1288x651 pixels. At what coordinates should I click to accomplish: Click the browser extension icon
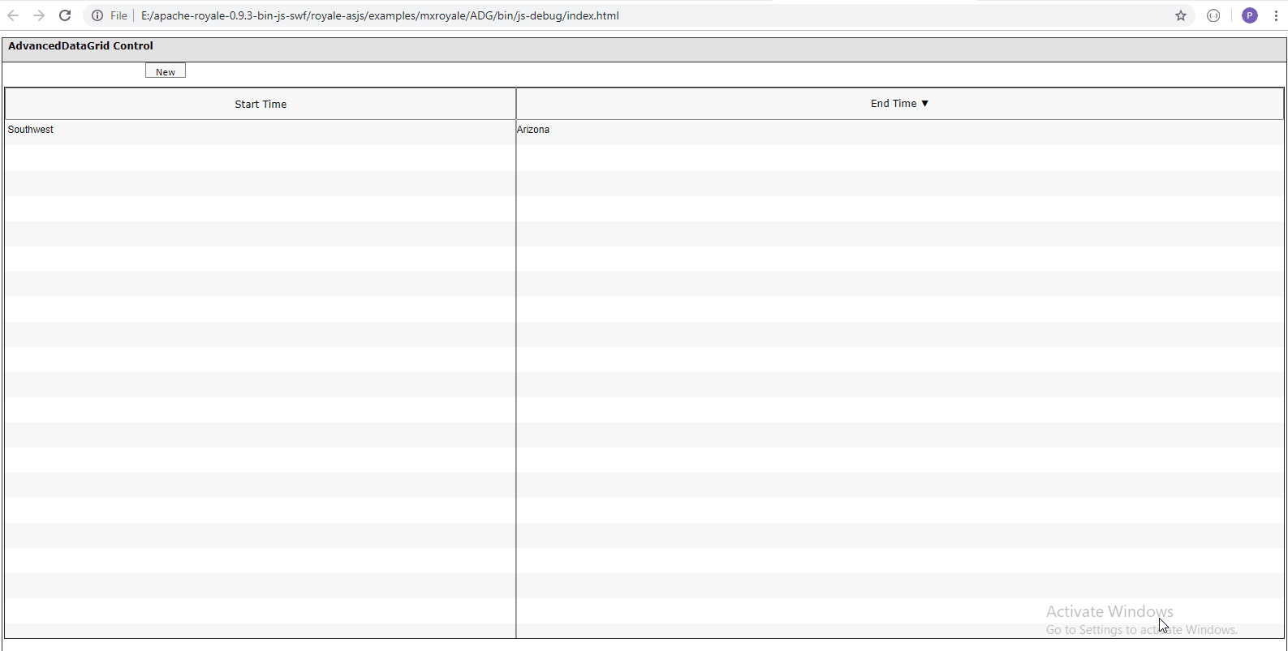[1213, 15]
